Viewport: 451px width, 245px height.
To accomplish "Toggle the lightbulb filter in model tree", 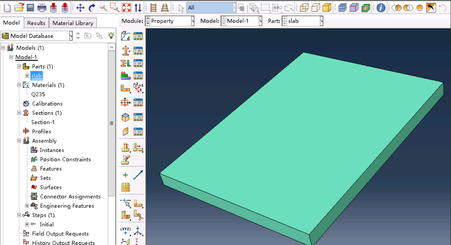I will click(111, 36).
